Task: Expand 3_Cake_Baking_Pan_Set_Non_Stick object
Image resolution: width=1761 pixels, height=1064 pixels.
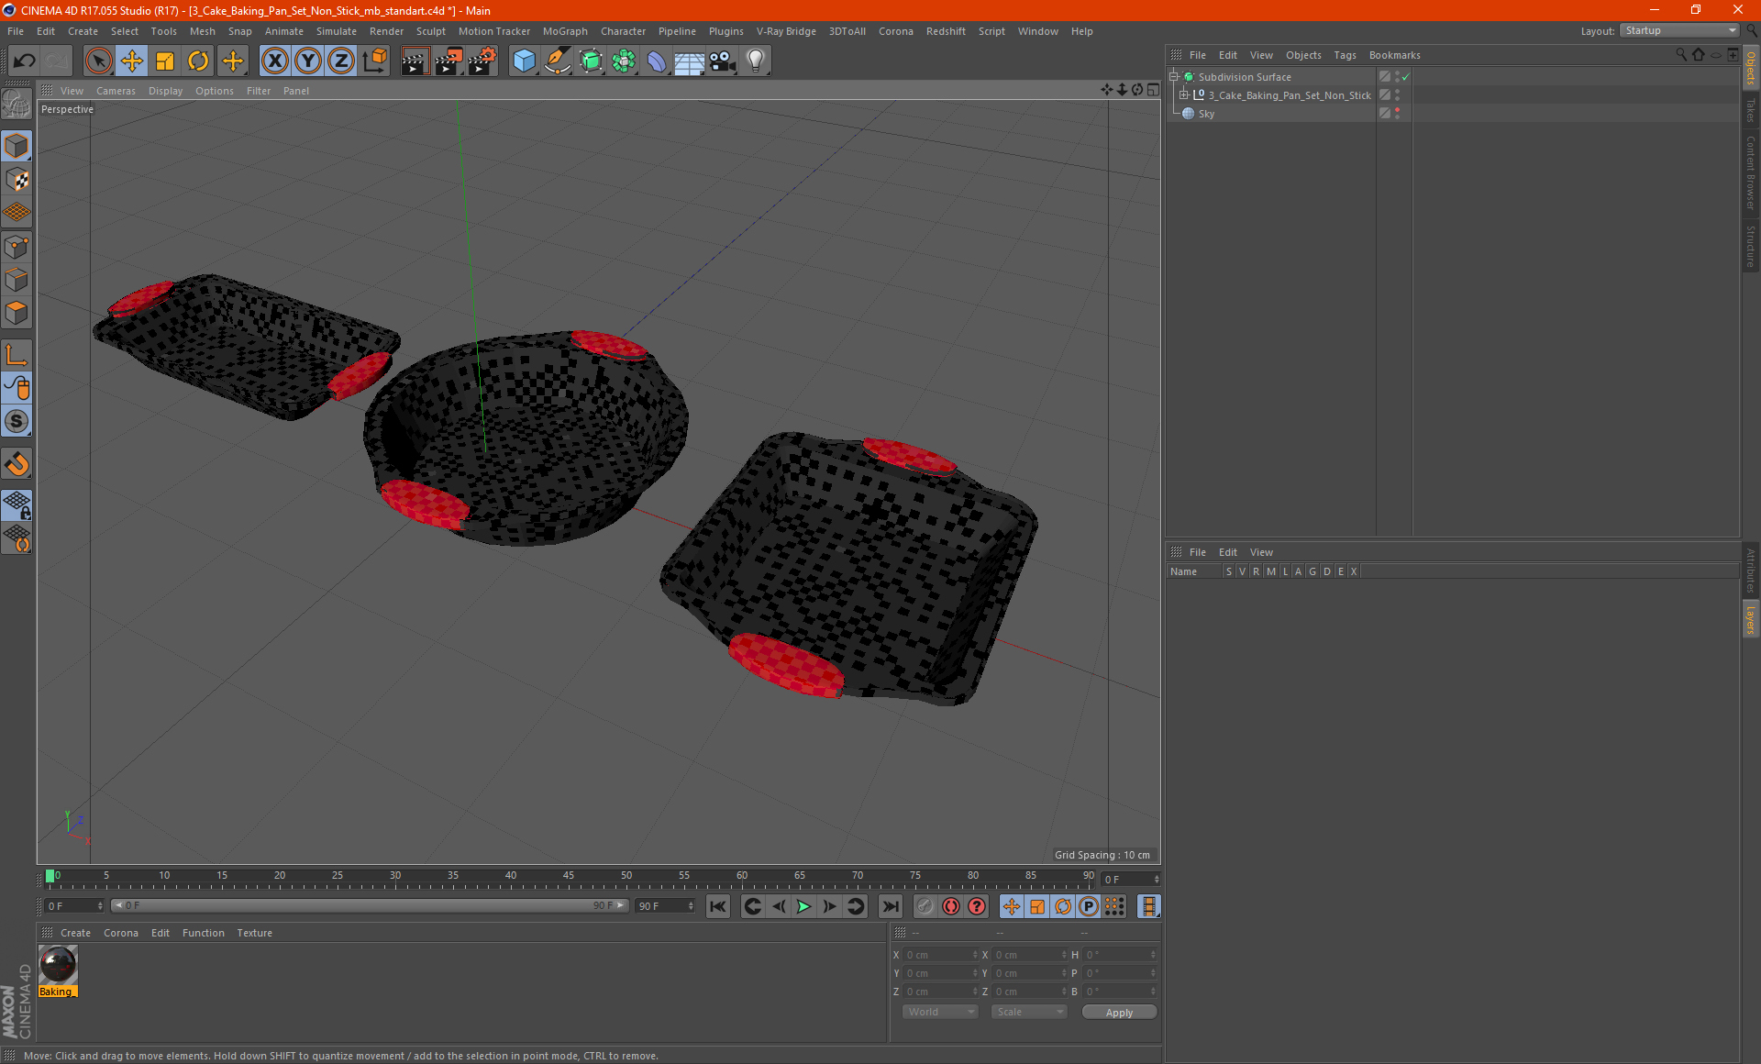Action: click(1184, 95)
